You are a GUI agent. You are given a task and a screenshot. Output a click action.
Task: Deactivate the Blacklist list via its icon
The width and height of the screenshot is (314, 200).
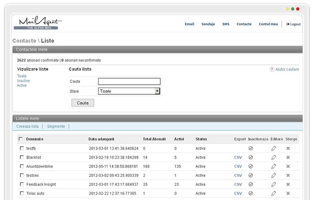pyautogui.click(x=251, y=157)
